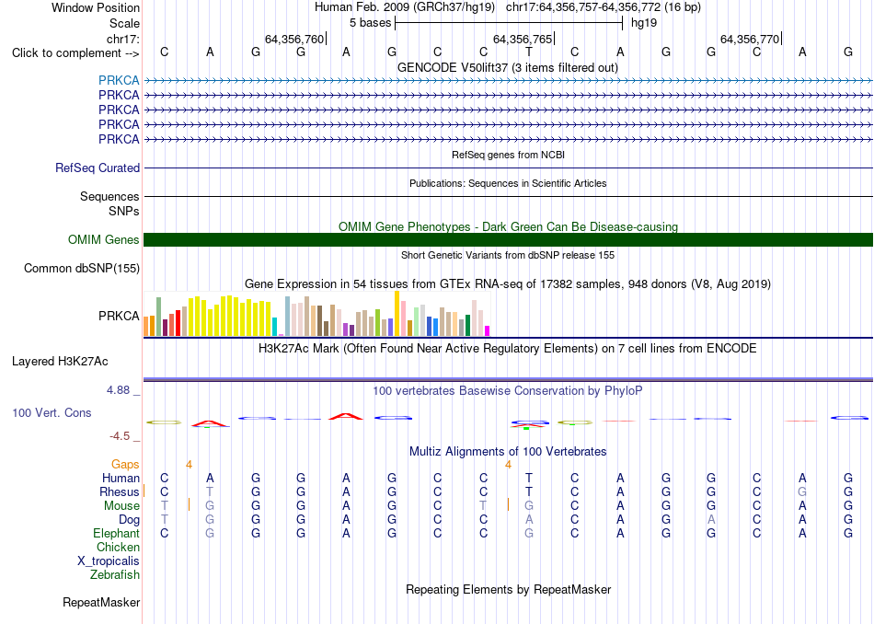Image resolution: width=874 pixels, height=624 pixels.
Task: Click the 'GENCODE V50lift37 (3 items filtered out)' title
Action: click(x=508, y=67)
